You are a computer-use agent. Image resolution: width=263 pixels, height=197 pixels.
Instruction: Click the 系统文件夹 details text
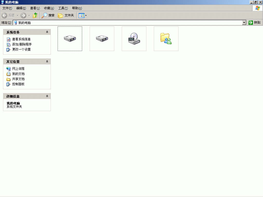click(x=14, y=107)
